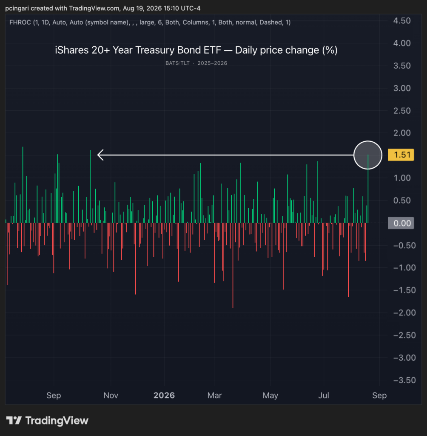Click the −3.50 value on price axis
This screenshot has height=436, width=427.
(404, 380)
